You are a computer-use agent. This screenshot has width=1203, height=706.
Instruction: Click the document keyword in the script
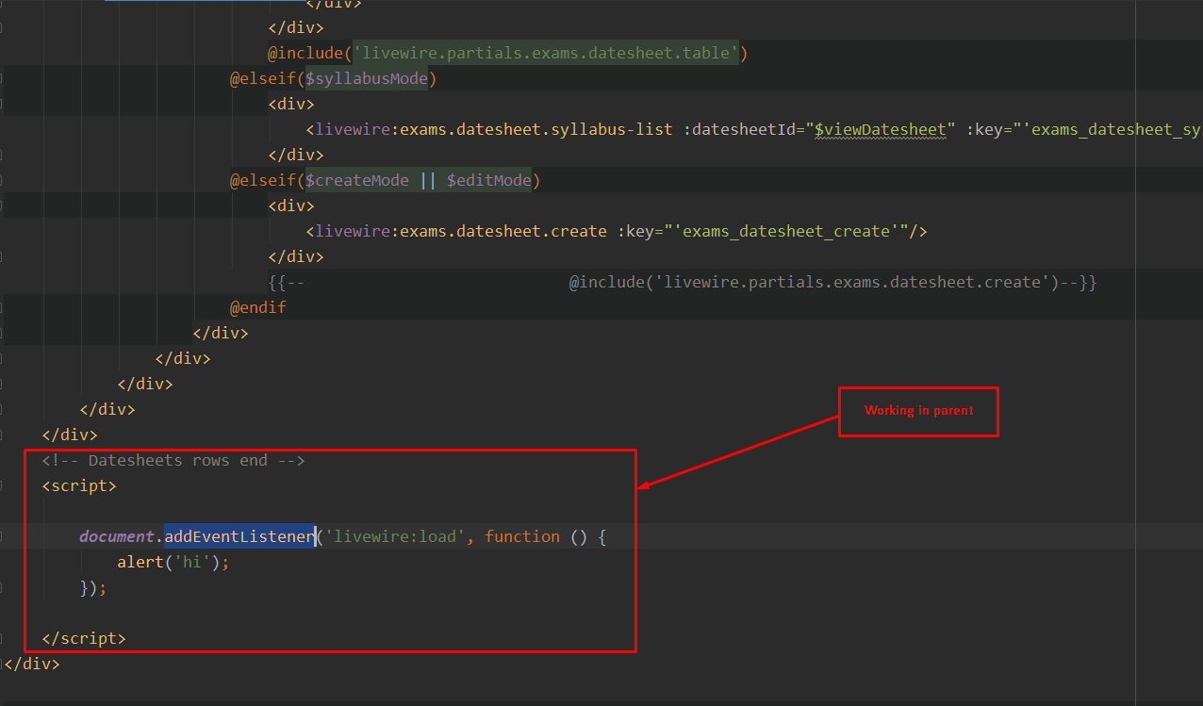(x=116, y=535)
